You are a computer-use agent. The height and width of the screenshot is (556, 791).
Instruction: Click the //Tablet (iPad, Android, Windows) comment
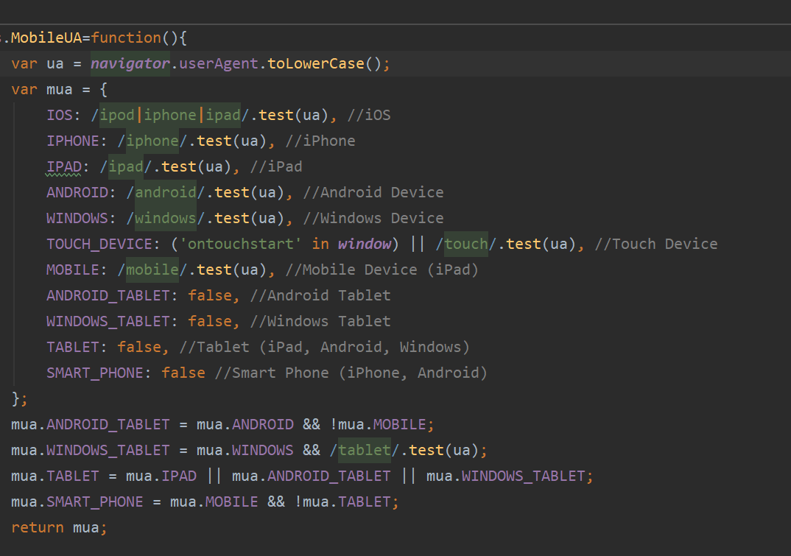coord(324,347)
